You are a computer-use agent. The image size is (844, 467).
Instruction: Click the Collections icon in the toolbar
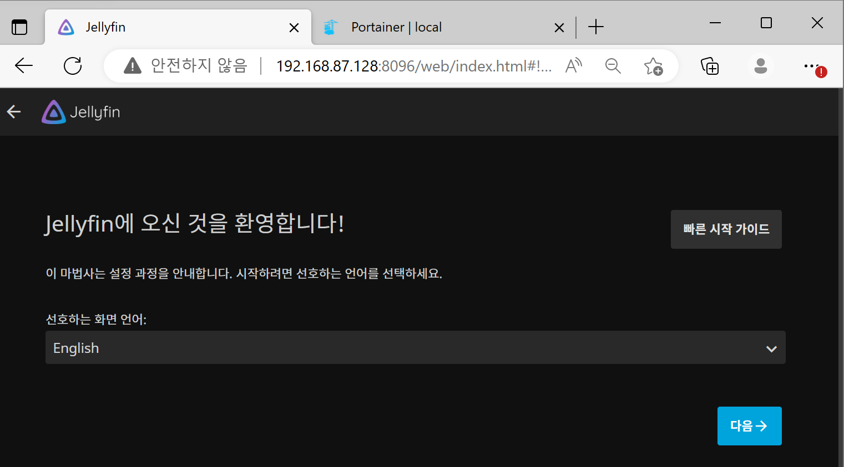tap(710, 66)
